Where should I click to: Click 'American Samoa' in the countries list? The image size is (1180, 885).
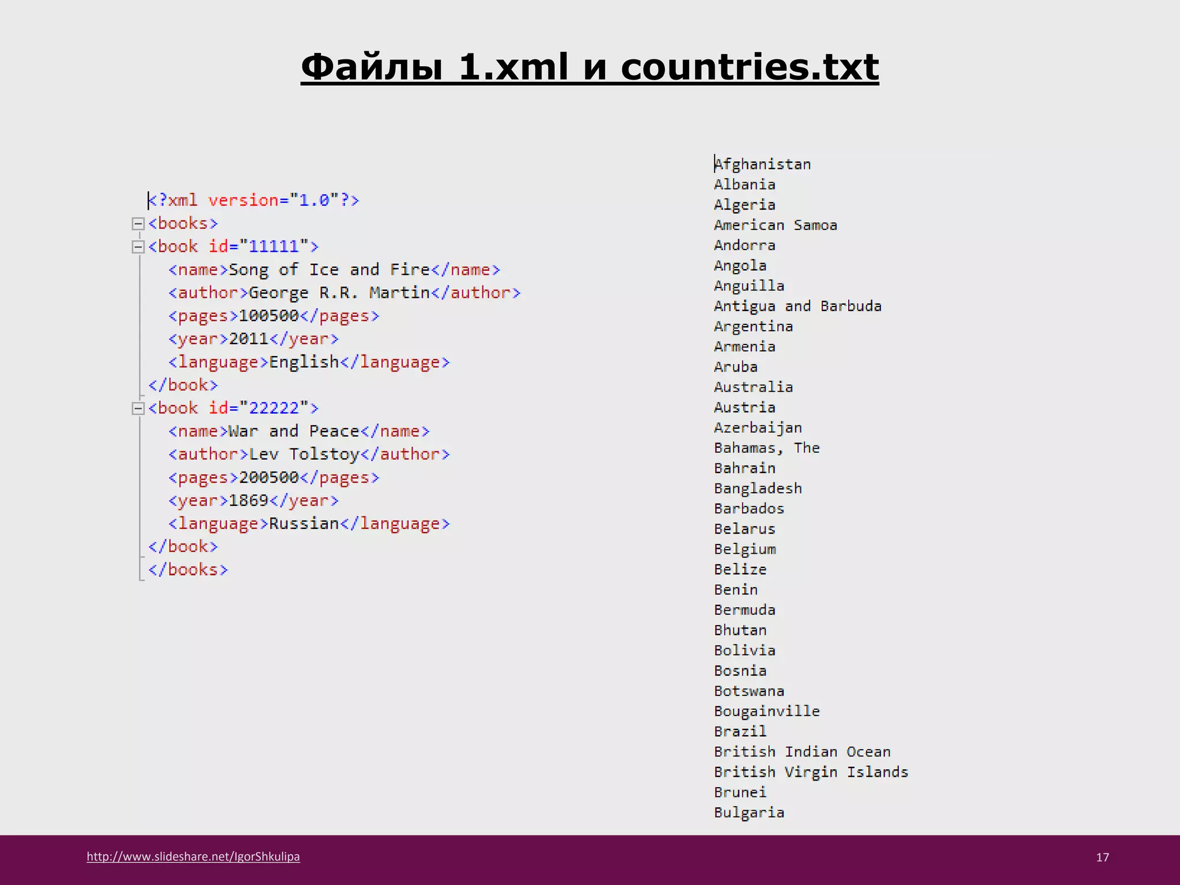coord(776,225)
